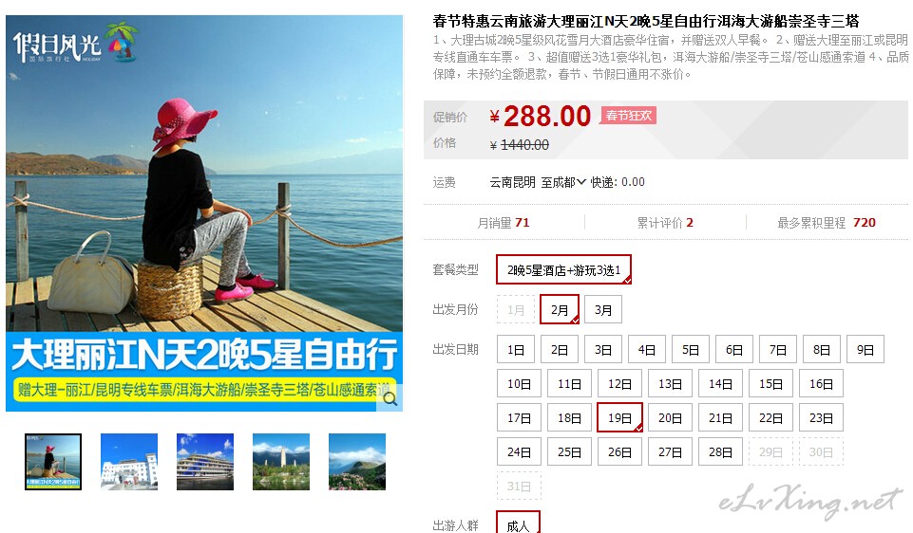This screenshot has height=533, width=913.
Task: Select departure month 2月
Action: click(x=560, y=310)
